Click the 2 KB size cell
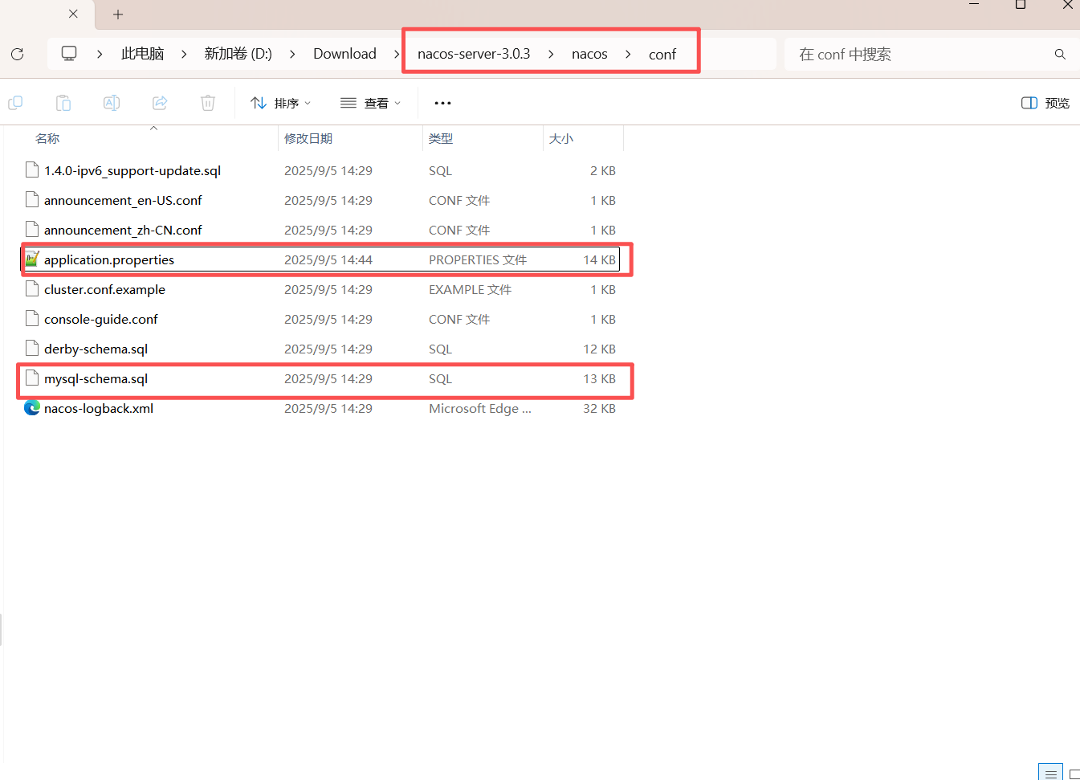1080x780 pixels. click(603, 170)
